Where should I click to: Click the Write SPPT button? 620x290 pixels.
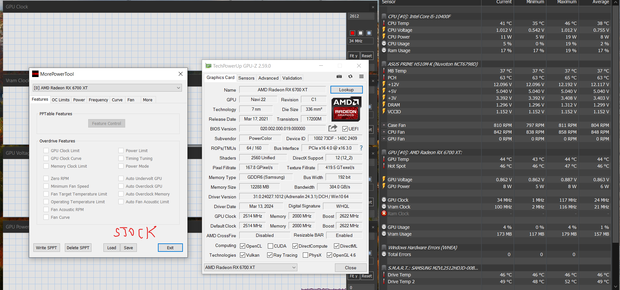click(x=46, y=248)
